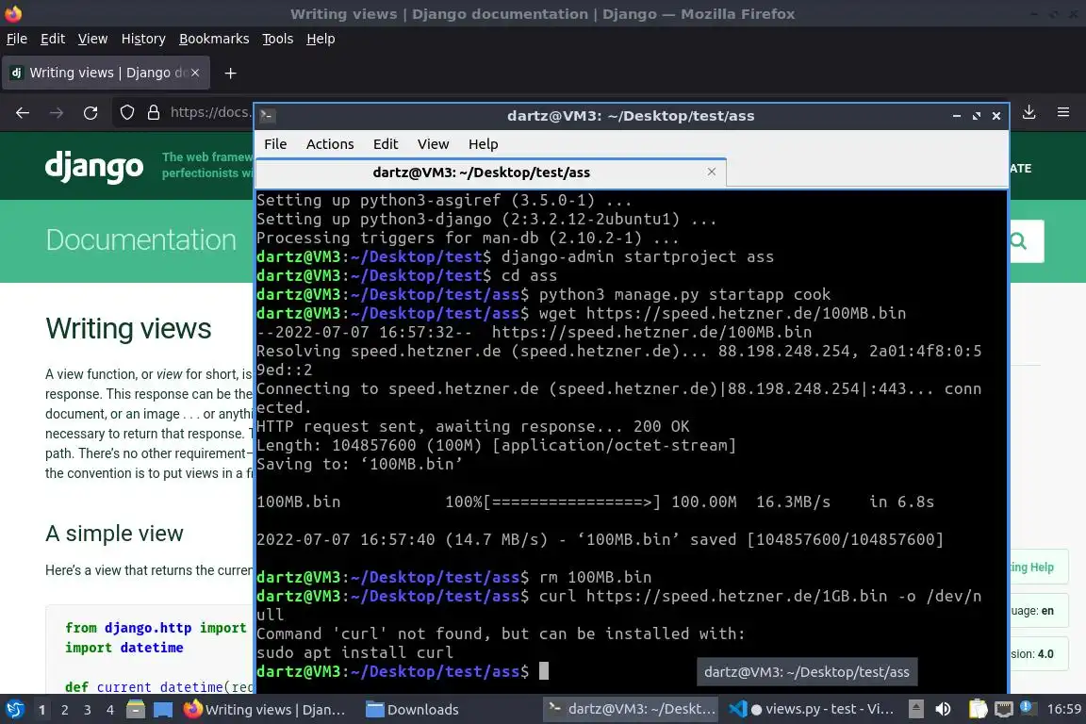This screenshot has height=724, width=1086.
Task: Switch to workspace 1
Action: 42,710
